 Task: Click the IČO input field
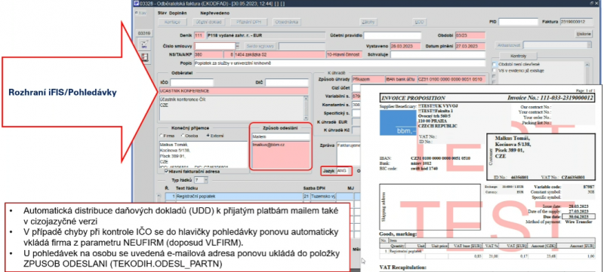point(192,83)
